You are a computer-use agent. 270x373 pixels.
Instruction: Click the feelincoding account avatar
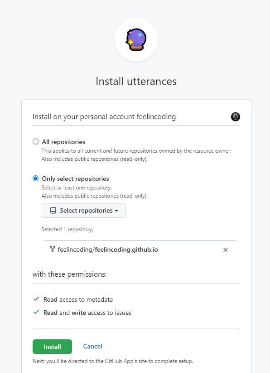point(236,117)
